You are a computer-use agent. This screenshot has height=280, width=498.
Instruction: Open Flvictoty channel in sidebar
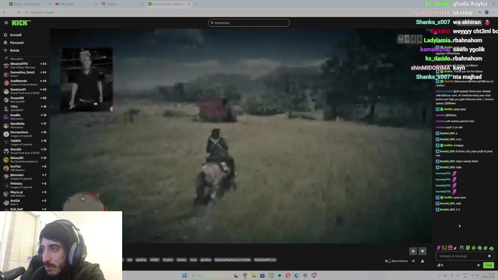24,185
